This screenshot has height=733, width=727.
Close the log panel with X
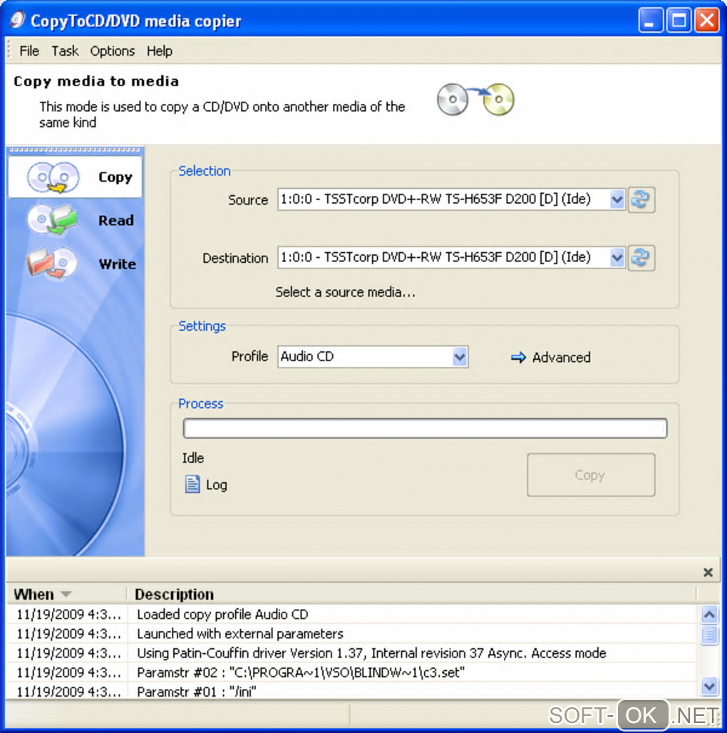click(x=708, y=572)
